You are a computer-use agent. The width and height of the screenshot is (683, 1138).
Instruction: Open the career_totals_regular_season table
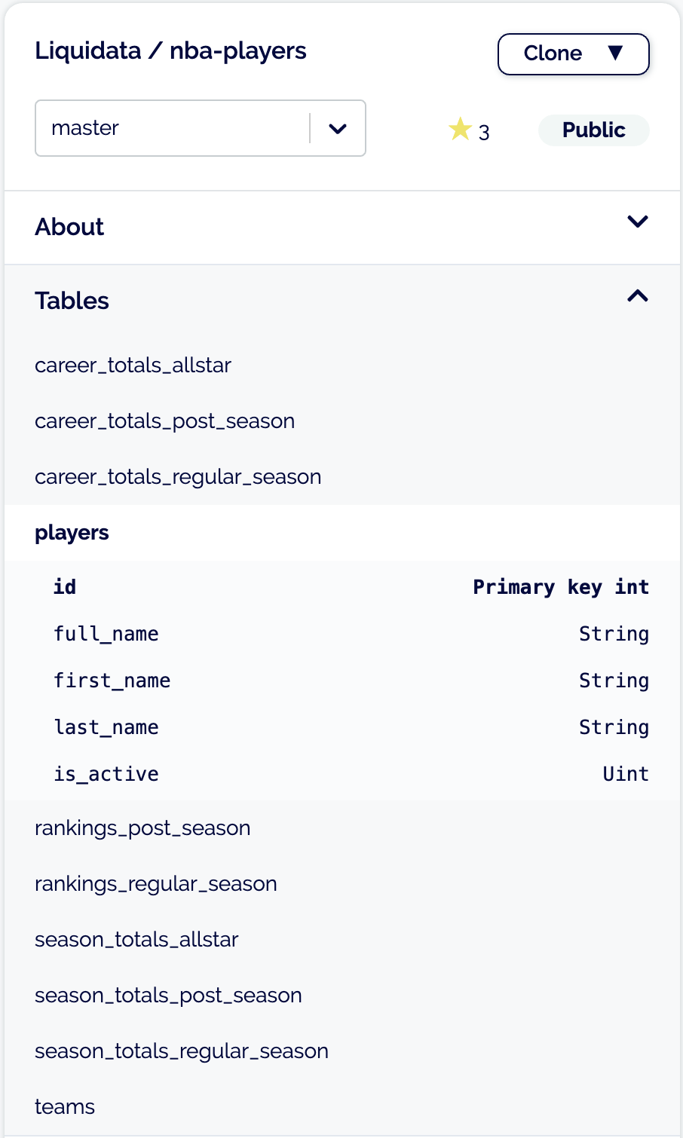pyautogui.click(x=178, y=477)
